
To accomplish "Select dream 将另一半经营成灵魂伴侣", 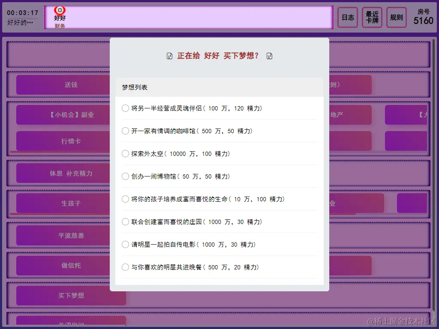I will (125, 108).
